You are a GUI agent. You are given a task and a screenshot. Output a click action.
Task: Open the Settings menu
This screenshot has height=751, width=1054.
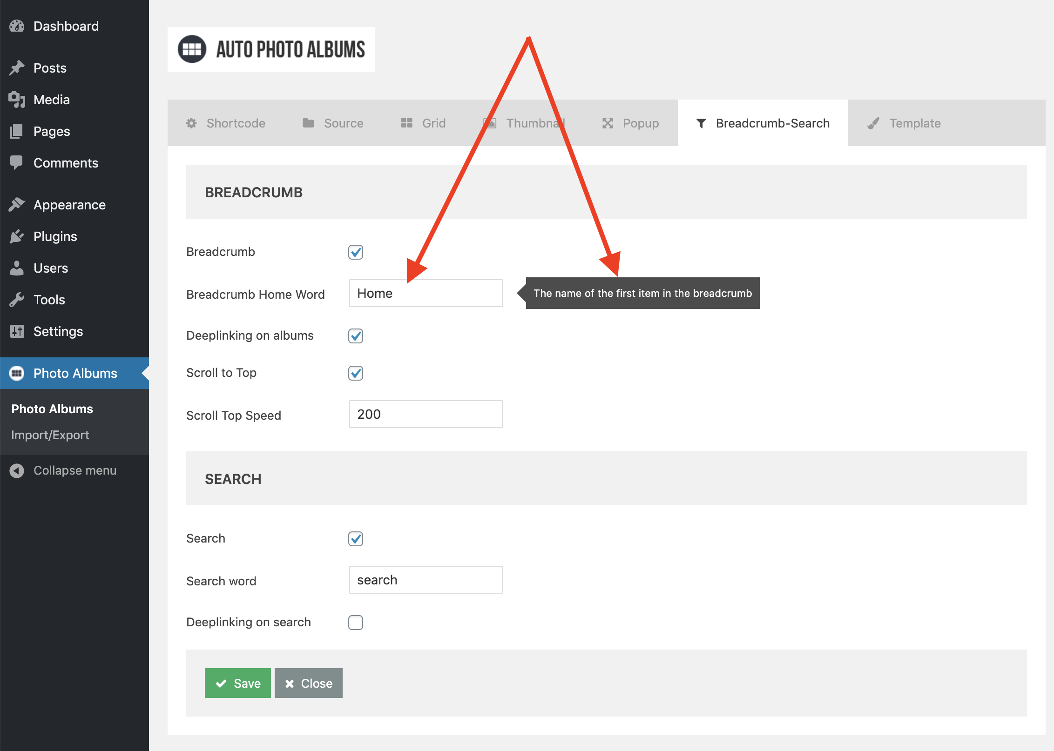tap(74, 331)
